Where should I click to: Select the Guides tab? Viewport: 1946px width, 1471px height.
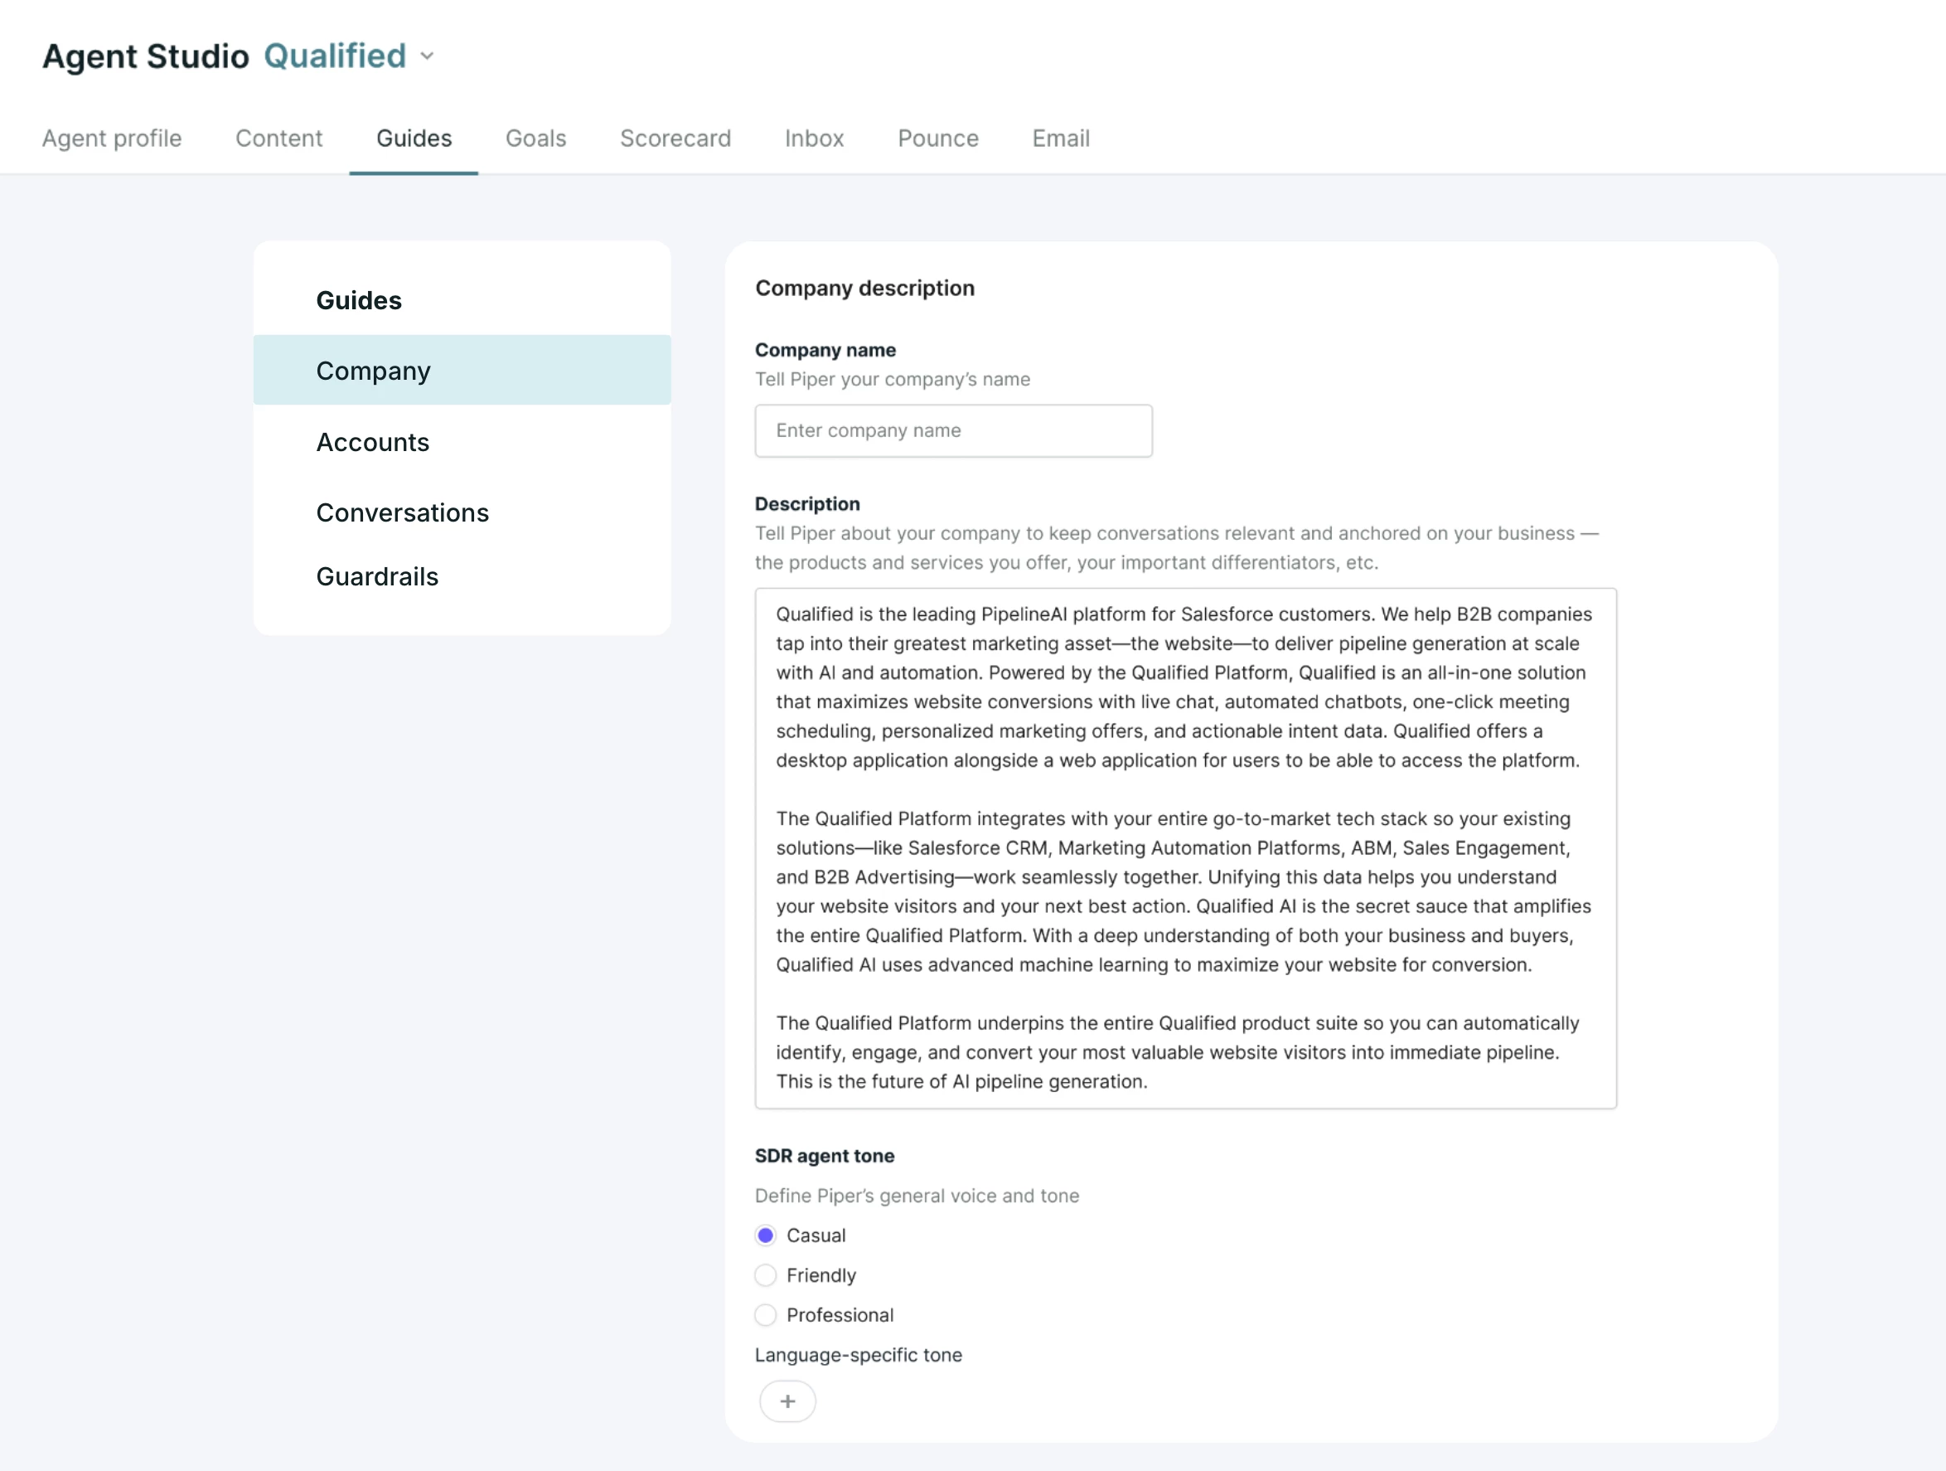coord(414,138)
